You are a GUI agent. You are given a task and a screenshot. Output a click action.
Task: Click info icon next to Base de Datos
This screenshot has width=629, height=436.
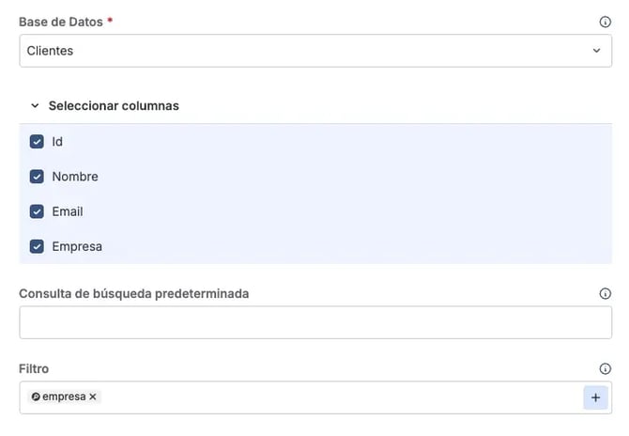(x=605, y=22)
